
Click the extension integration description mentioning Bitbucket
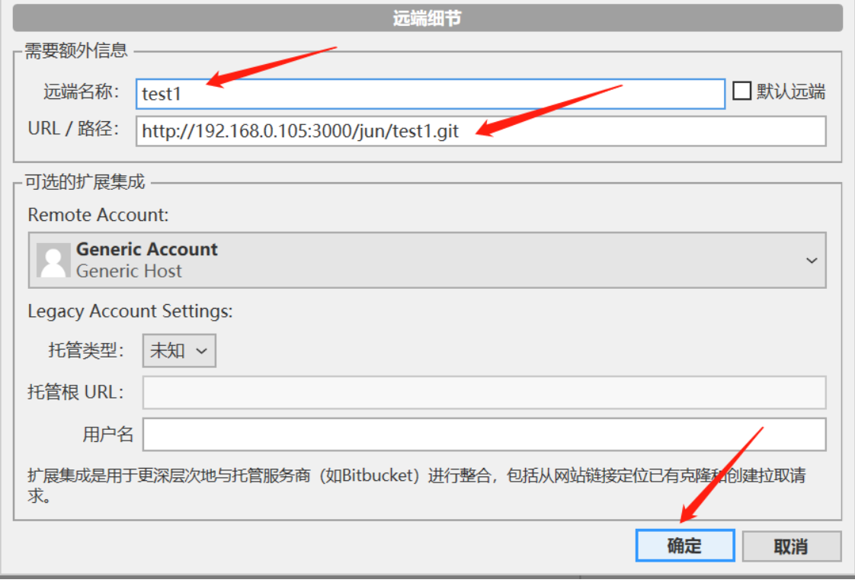pos(417,485)
